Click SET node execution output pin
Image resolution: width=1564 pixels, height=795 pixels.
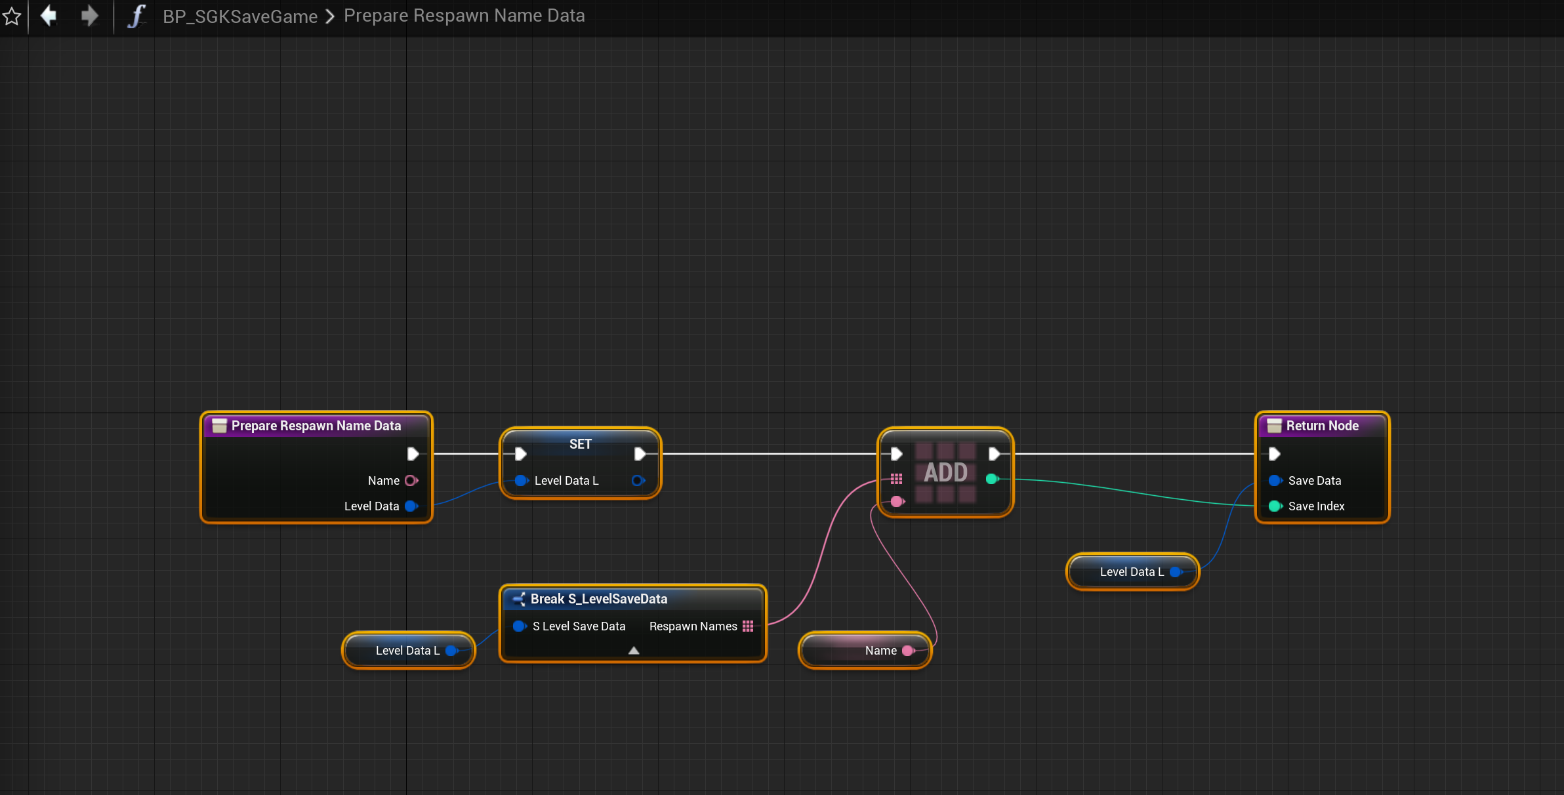point(640,454)
